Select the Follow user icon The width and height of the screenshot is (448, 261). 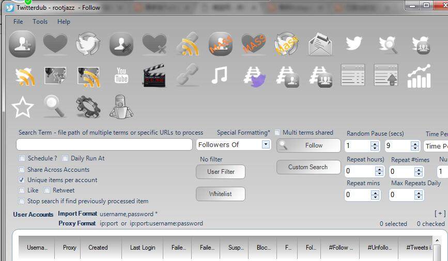tap(22, 44)
